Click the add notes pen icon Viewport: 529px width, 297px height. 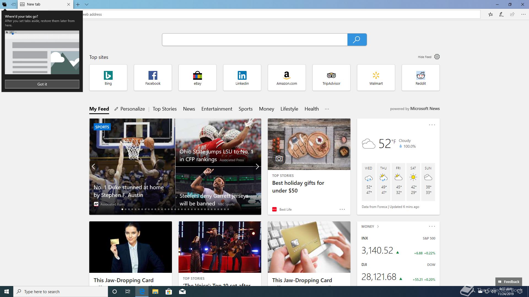point(501,14)
